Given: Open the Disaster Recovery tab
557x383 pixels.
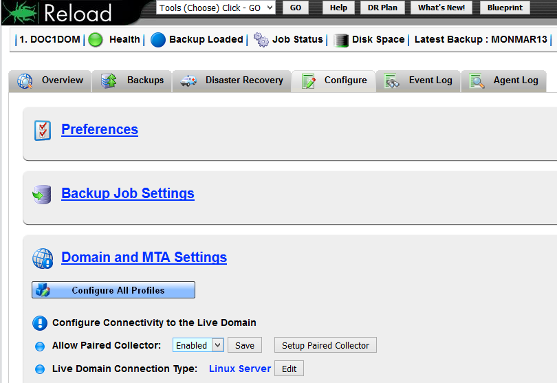Looking at the screenshot, I should [231, 80].
